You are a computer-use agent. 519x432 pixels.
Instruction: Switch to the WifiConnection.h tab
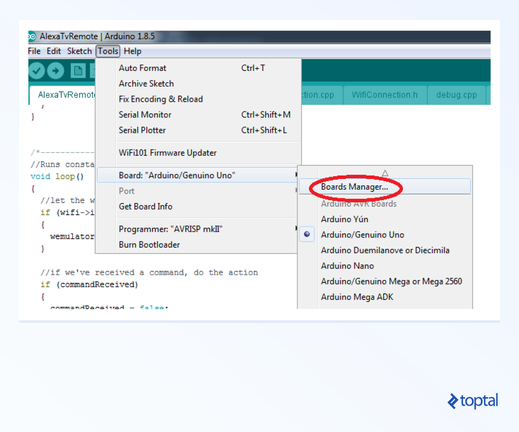pos(385,95)
